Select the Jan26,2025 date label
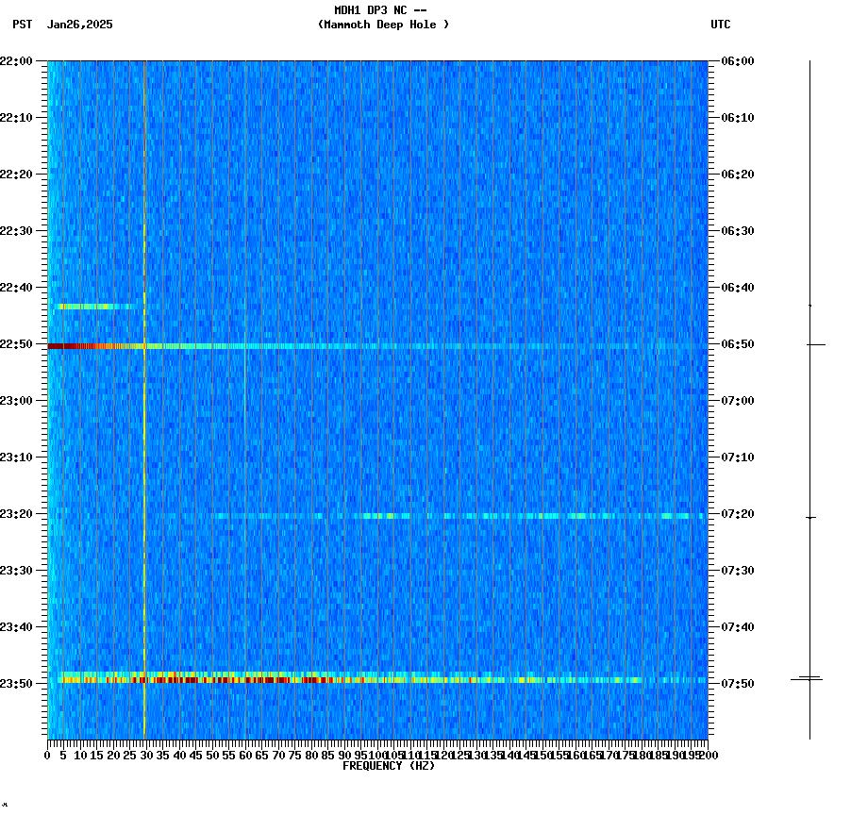Screen dimensions: 851x815 pyautogui.click(x=79, y=25)
